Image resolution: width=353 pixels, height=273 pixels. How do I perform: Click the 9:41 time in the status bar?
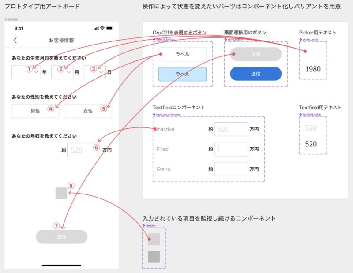tap(19, 28)
